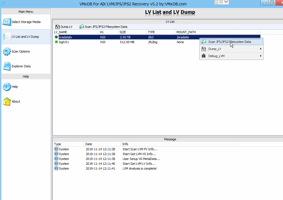Click the 2019-11-14 12:11:40 date cell
The width and height of the screenshot is (283, 200).
tap(100, 164)
